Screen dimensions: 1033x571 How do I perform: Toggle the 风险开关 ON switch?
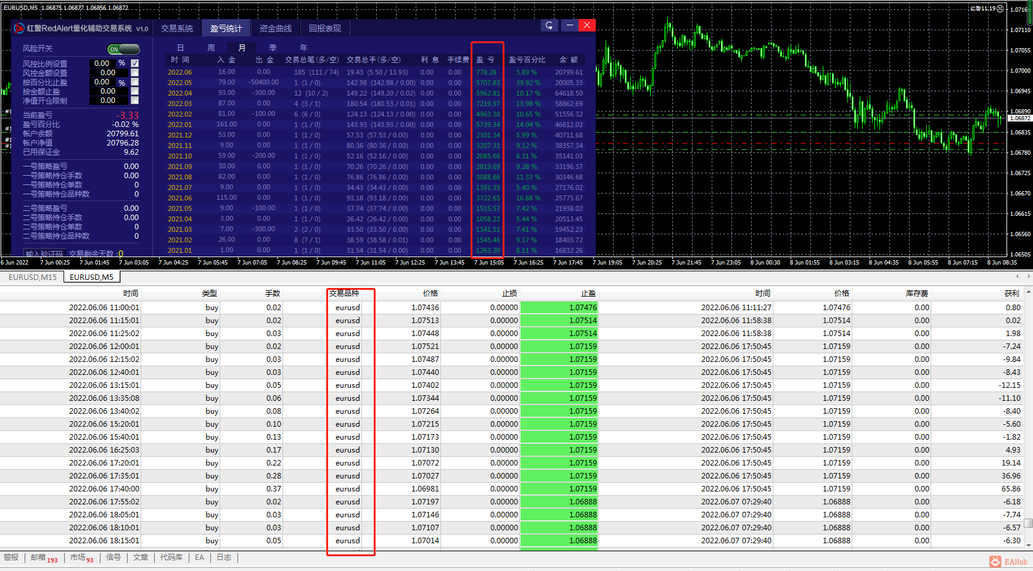click(123, 49)
